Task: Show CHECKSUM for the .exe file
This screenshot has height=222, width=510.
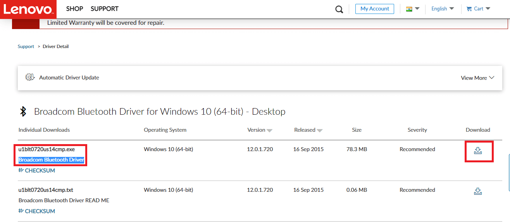Action: coord(37,170)
